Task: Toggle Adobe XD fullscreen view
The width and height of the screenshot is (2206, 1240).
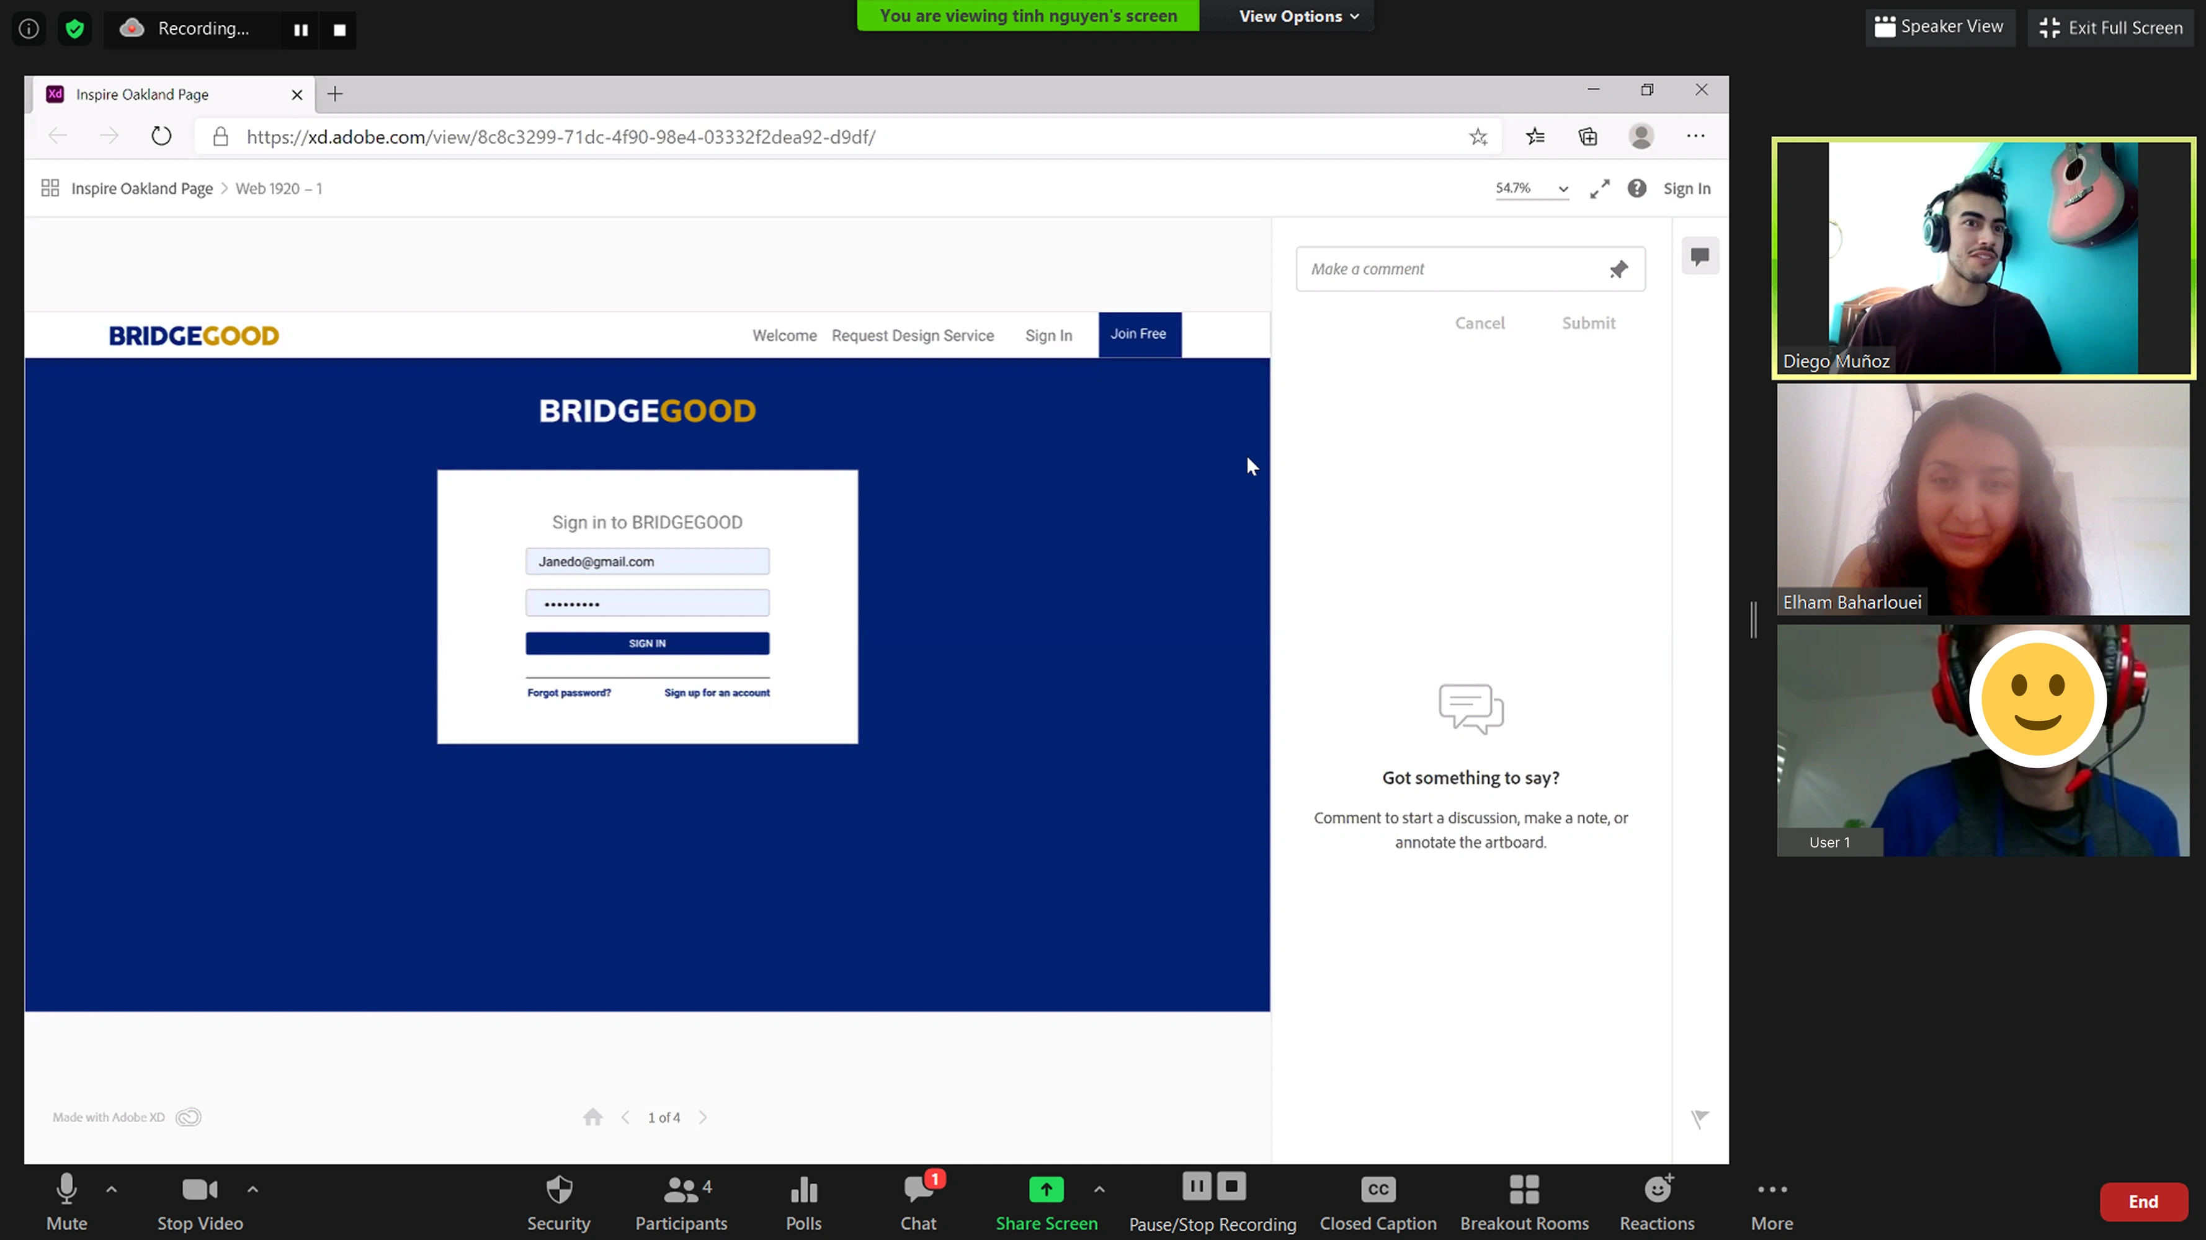Action: click(x=1600, y=188)
